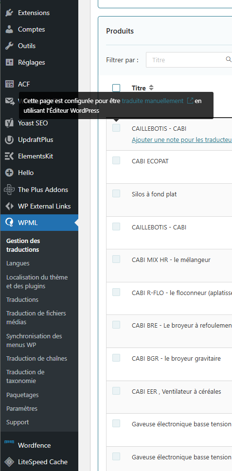Screen dimensions: 232x471
Task: Check the CABI ECOPAT product checkbox
Action: point(116,160)
